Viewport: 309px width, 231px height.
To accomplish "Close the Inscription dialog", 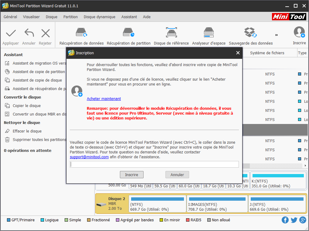I will click(x=238, y=53).
